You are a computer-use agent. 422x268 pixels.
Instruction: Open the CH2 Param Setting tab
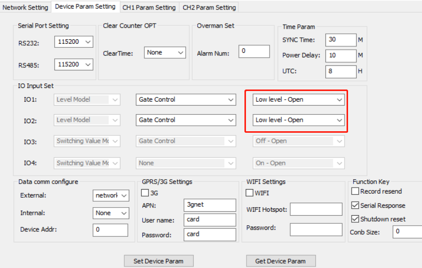(x=209, y=7)
